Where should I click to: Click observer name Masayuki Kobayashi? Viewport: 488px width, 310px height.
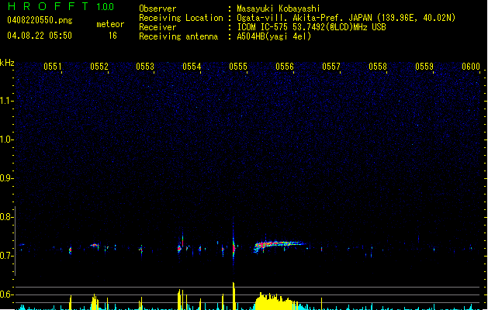click(279, 9)
